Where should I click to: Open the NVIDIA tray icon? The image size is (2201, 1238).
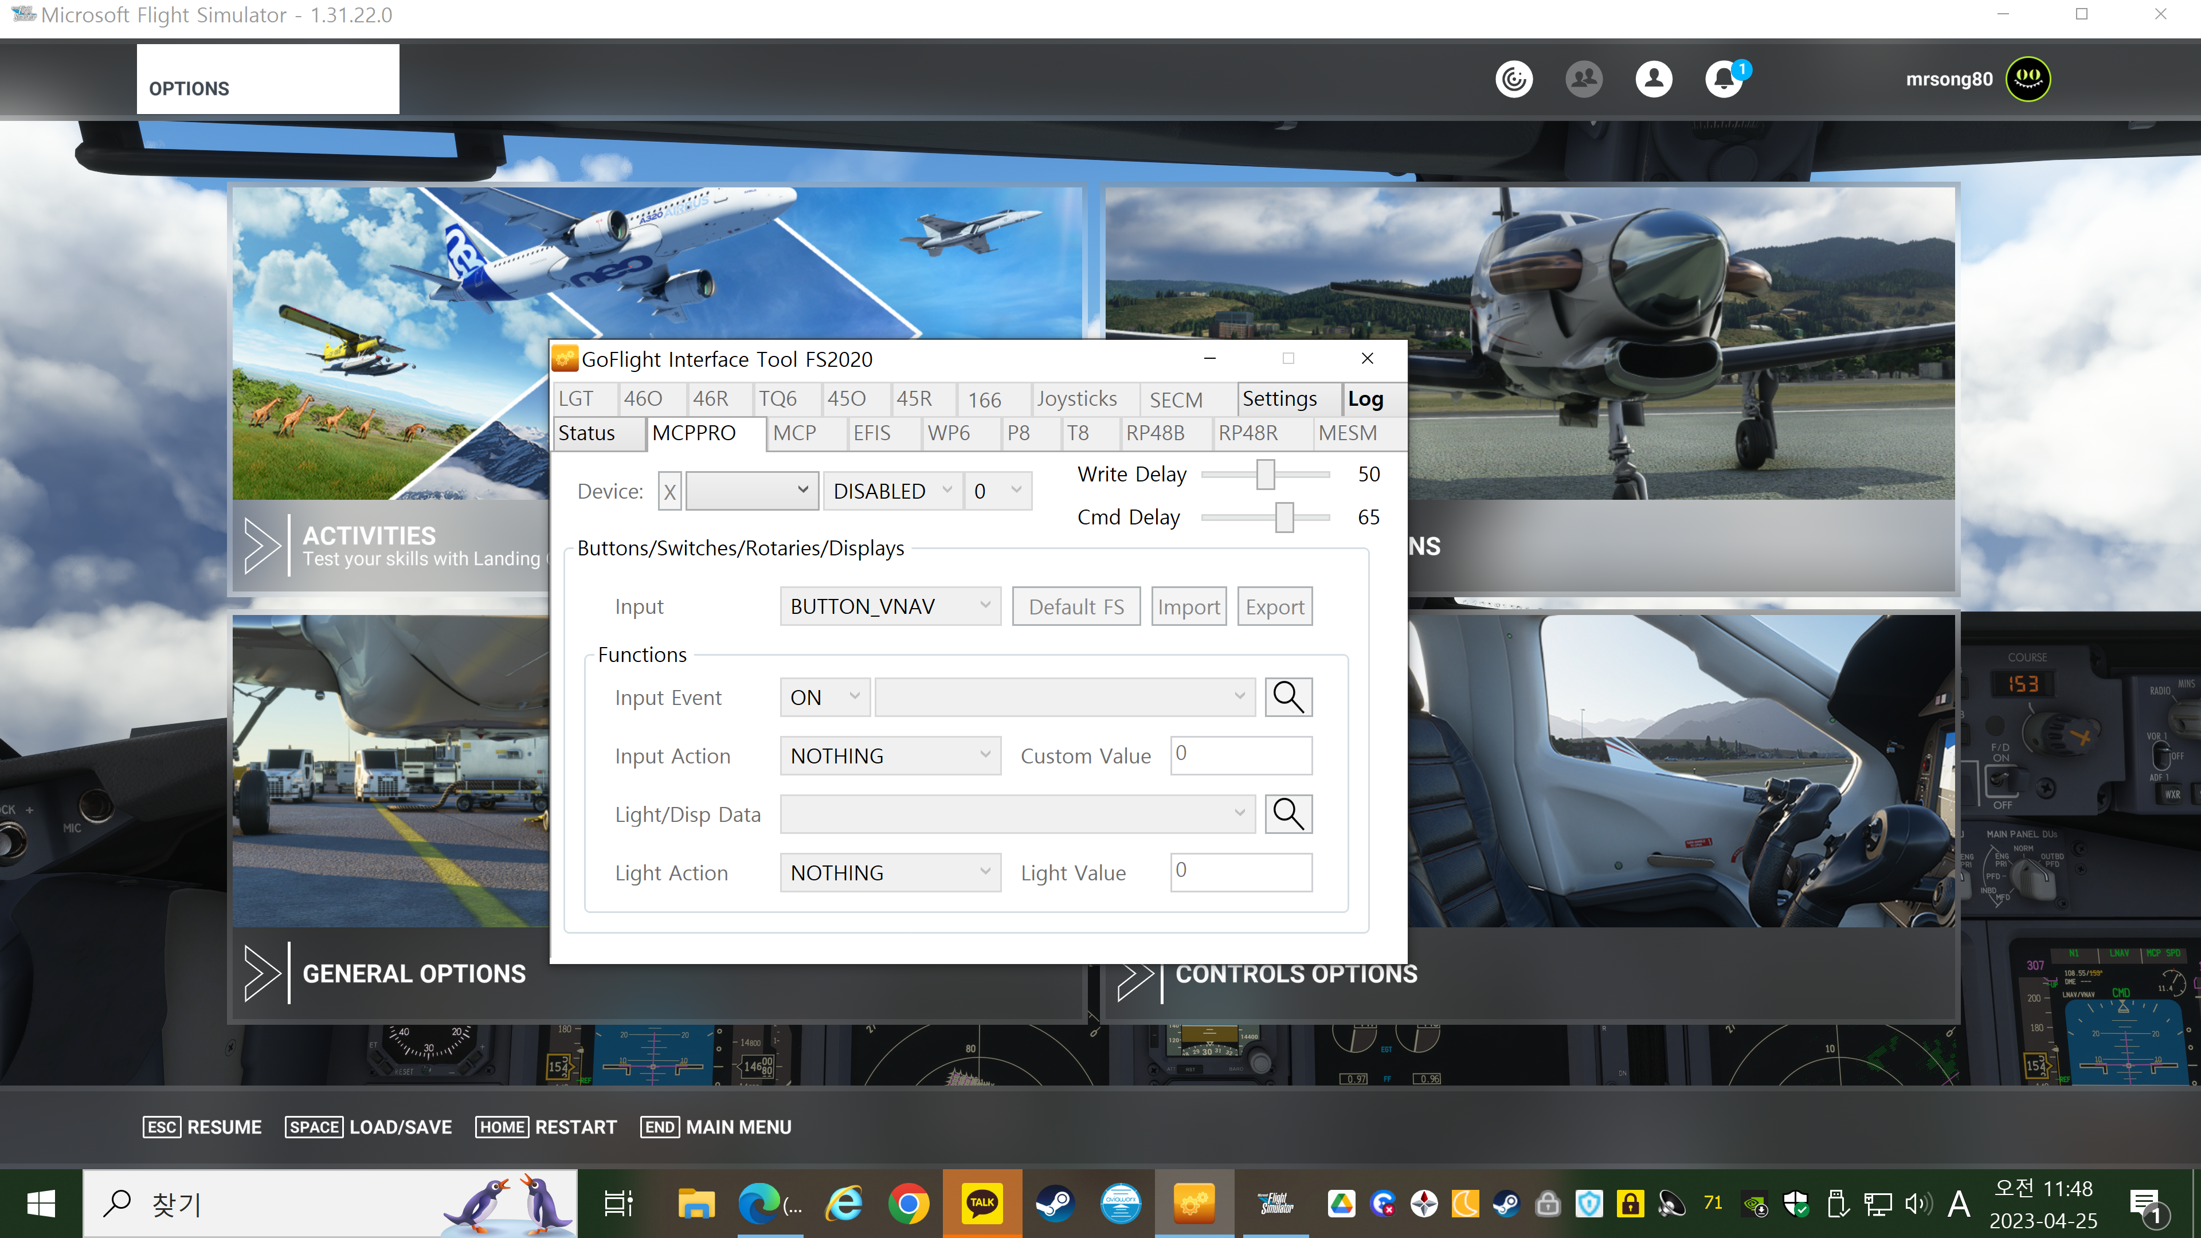click(x=1755, y=1204)
